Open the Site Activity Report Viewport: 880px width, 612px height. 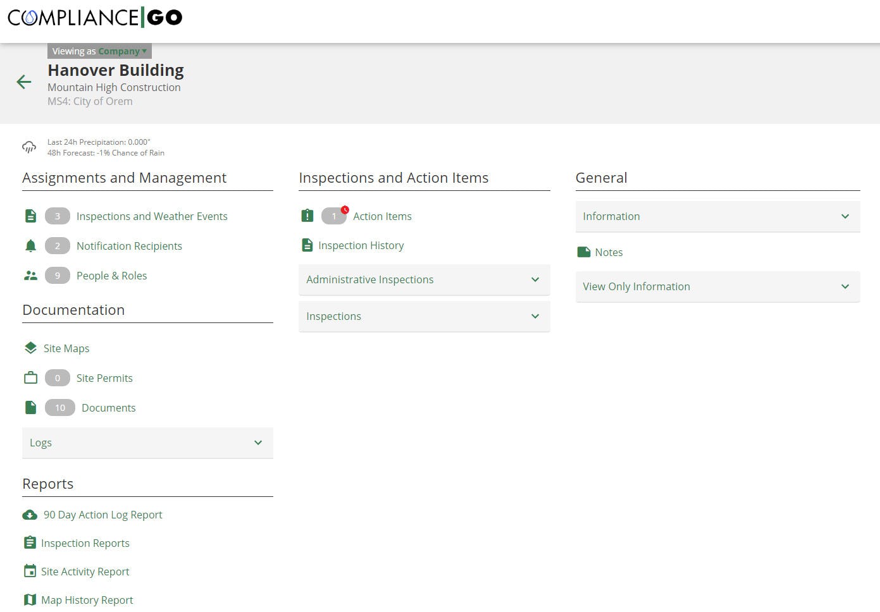85,571
